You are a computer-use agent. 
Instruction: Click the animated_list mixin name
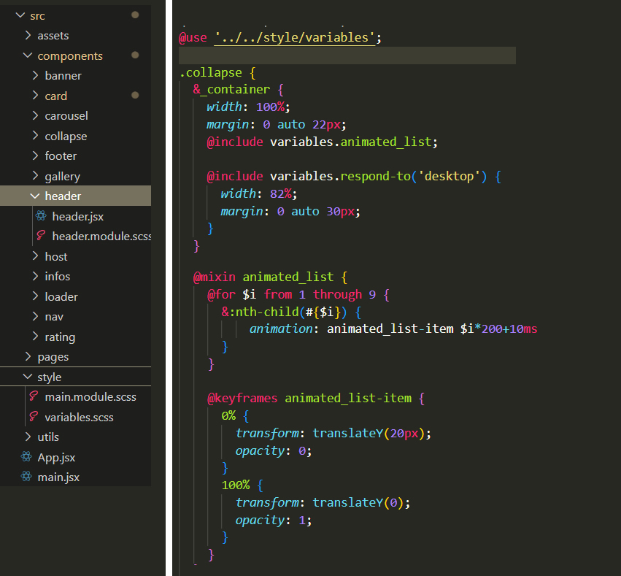tap(288, 277)
